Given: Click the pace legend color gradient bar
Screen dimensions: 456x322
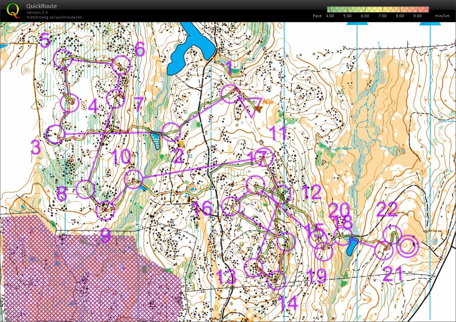Looking at the screenshot, I should [378, 9].
